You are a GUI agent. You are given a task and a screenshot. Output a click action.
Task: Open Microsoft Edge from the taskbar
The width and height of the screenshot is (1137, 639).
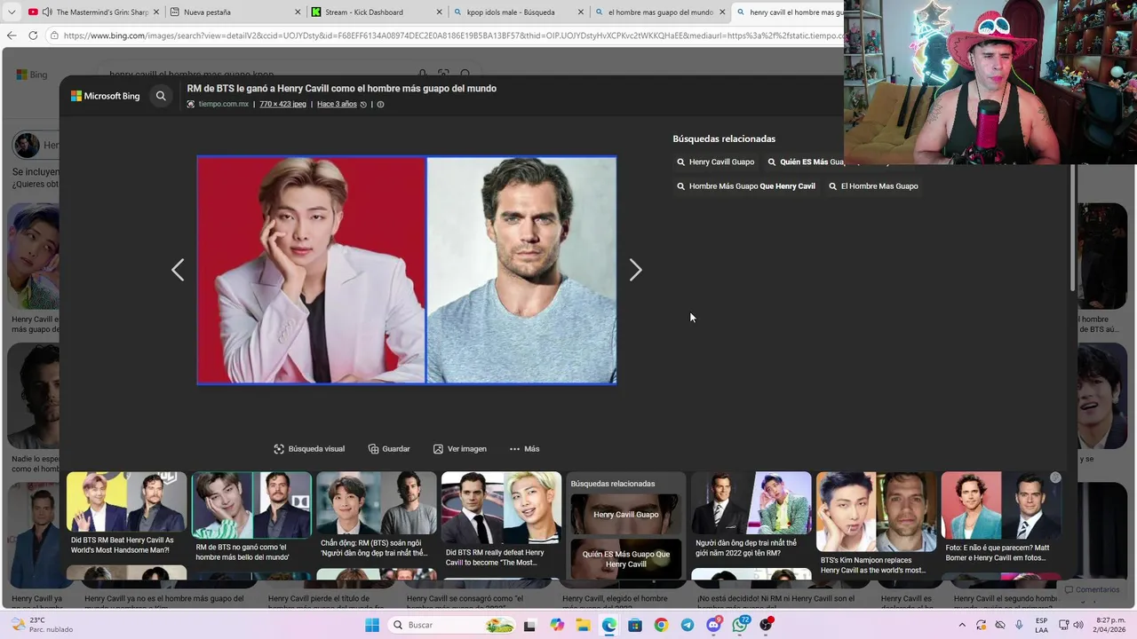coord(608,625)
